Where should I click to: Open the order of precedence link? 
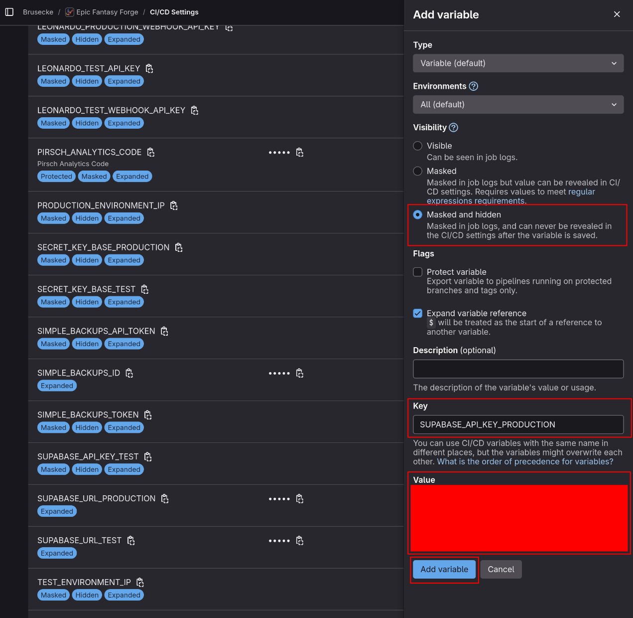[525, 462]
